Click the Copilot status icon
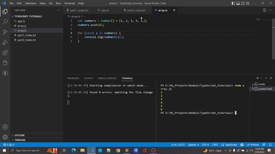 [242, 145]
